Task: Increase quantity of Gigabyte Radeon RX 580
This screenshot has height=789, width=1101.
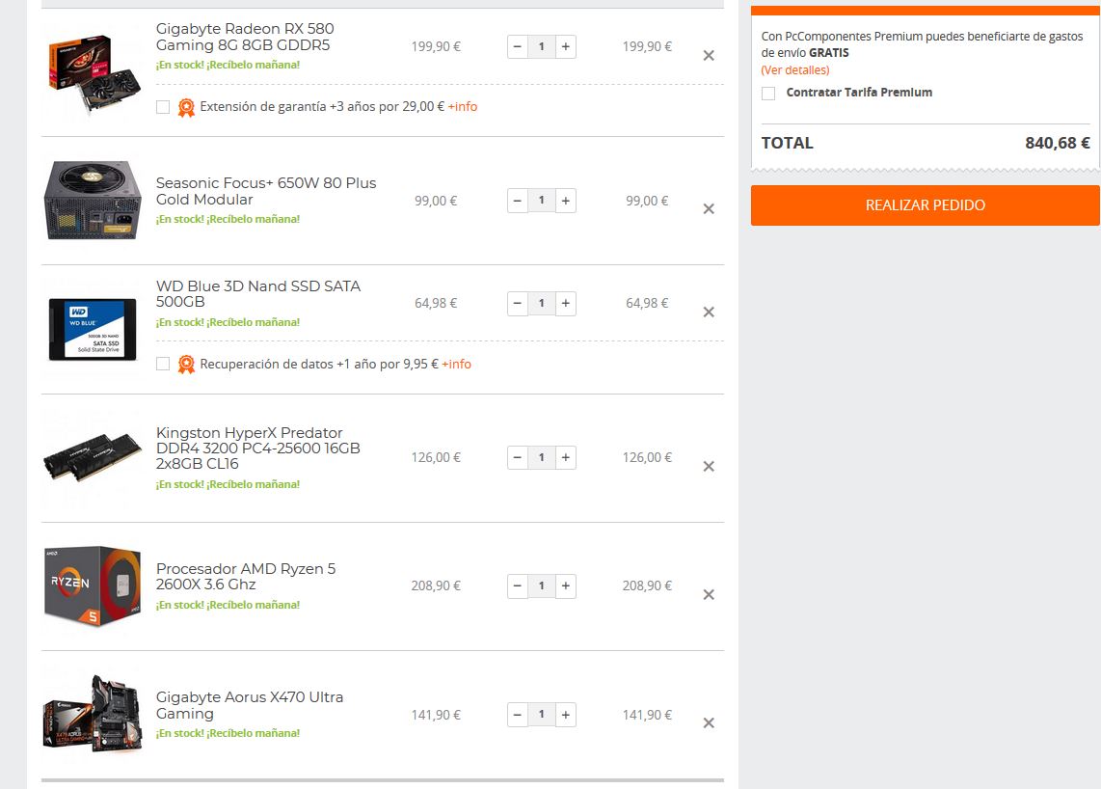Action: 565,46
